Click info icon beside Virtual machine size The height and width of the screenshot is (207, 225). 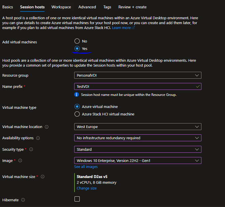coord(42,177)
